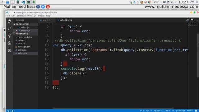Screen dimensions: 199x112
Task: Click the Facebook icon next to Muhammed Essa
Action: [38, 7]
